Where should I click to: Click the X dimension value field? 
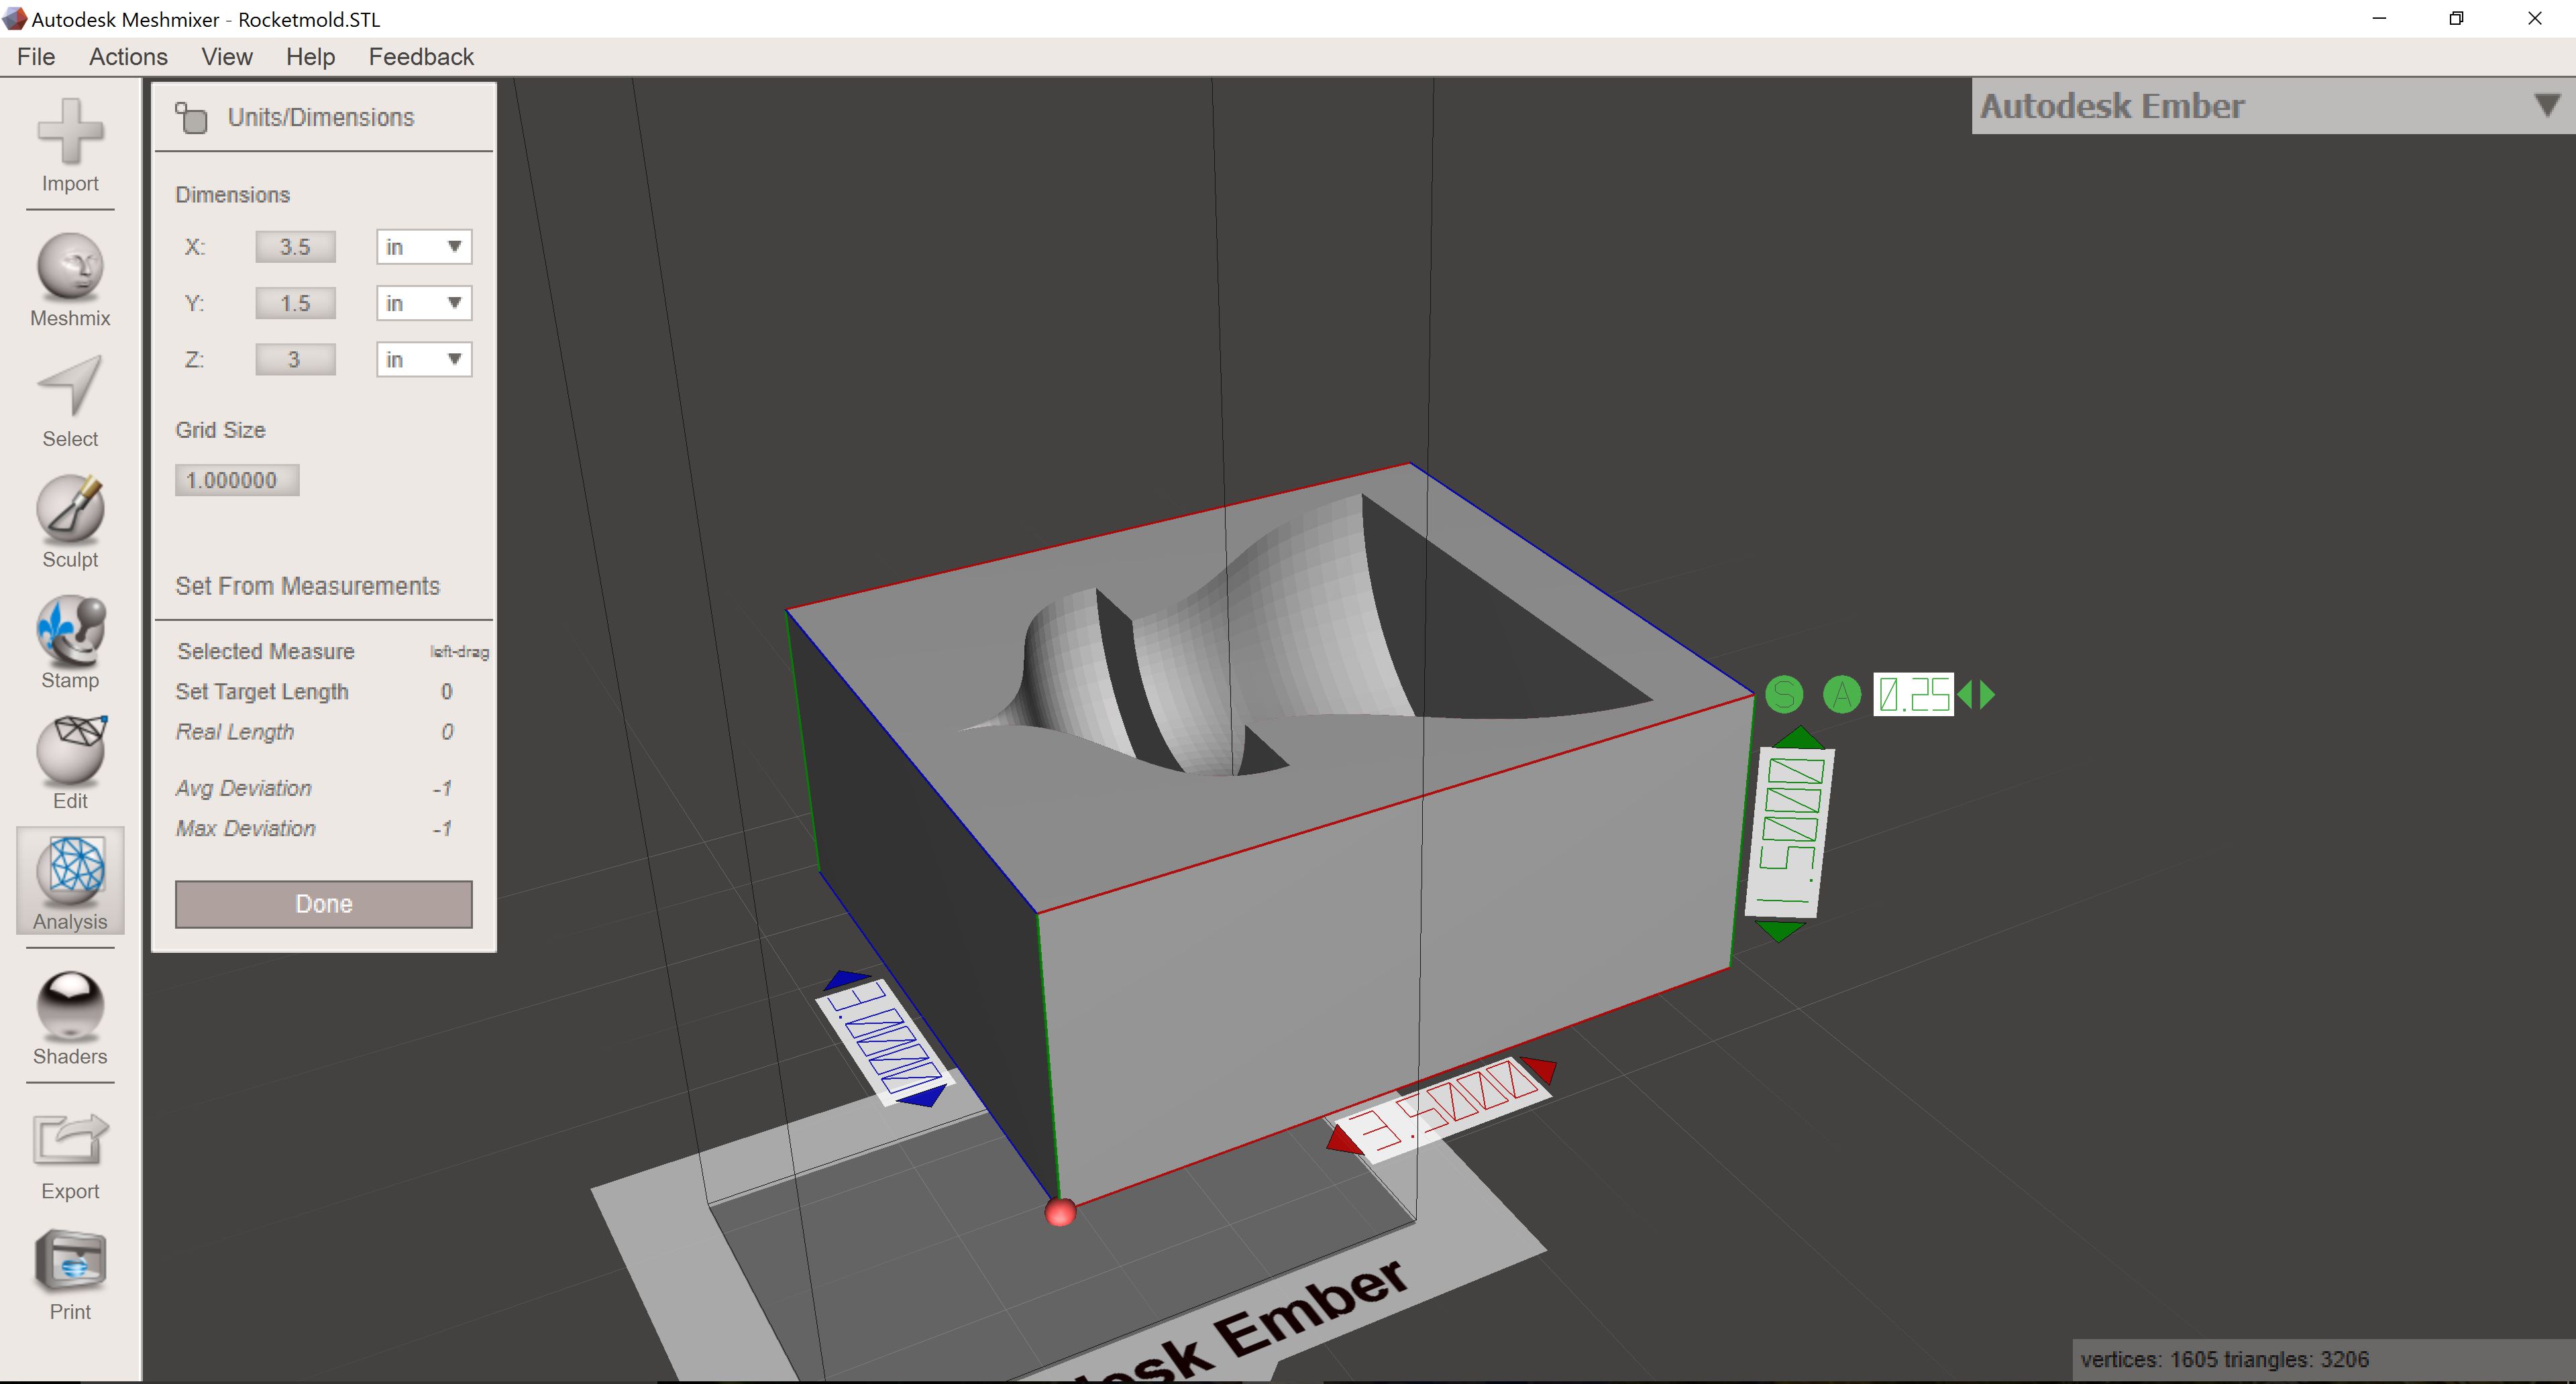[295, 247]
